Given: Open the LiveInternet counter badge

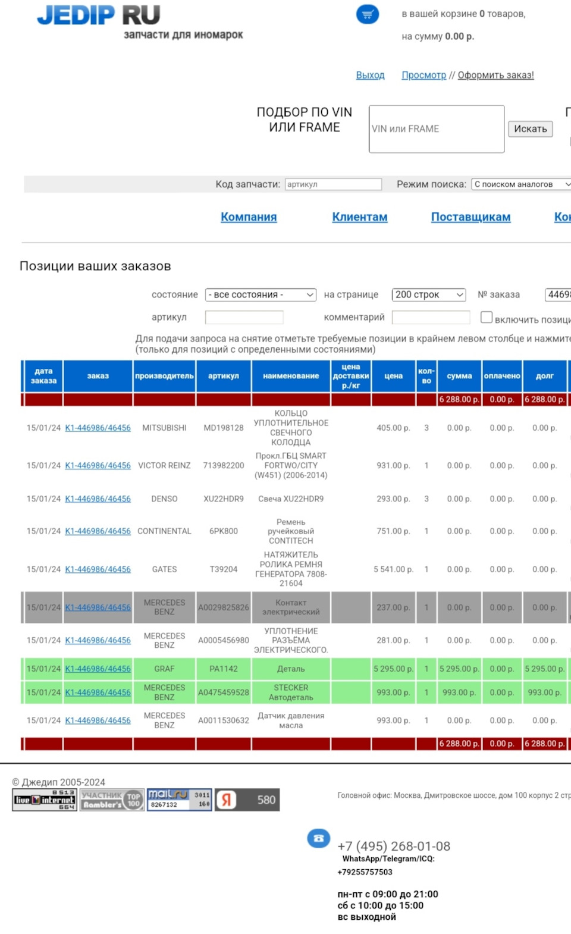Looking at the screenshot, I should (x=45, y=800).
